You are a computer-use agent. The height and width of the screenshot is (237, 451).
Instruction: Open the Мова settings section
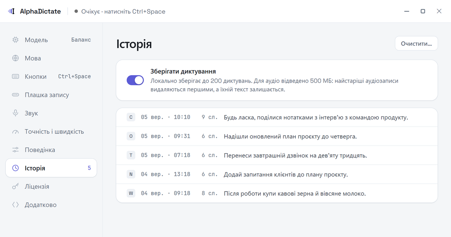pyautogui.click(x=51, y=58)
